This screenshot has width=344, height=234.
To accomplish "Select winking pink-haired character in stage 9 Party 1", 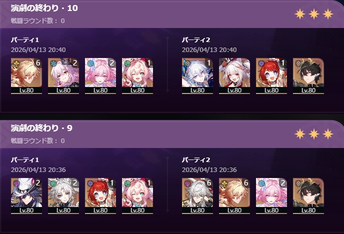I will point(137,196).
